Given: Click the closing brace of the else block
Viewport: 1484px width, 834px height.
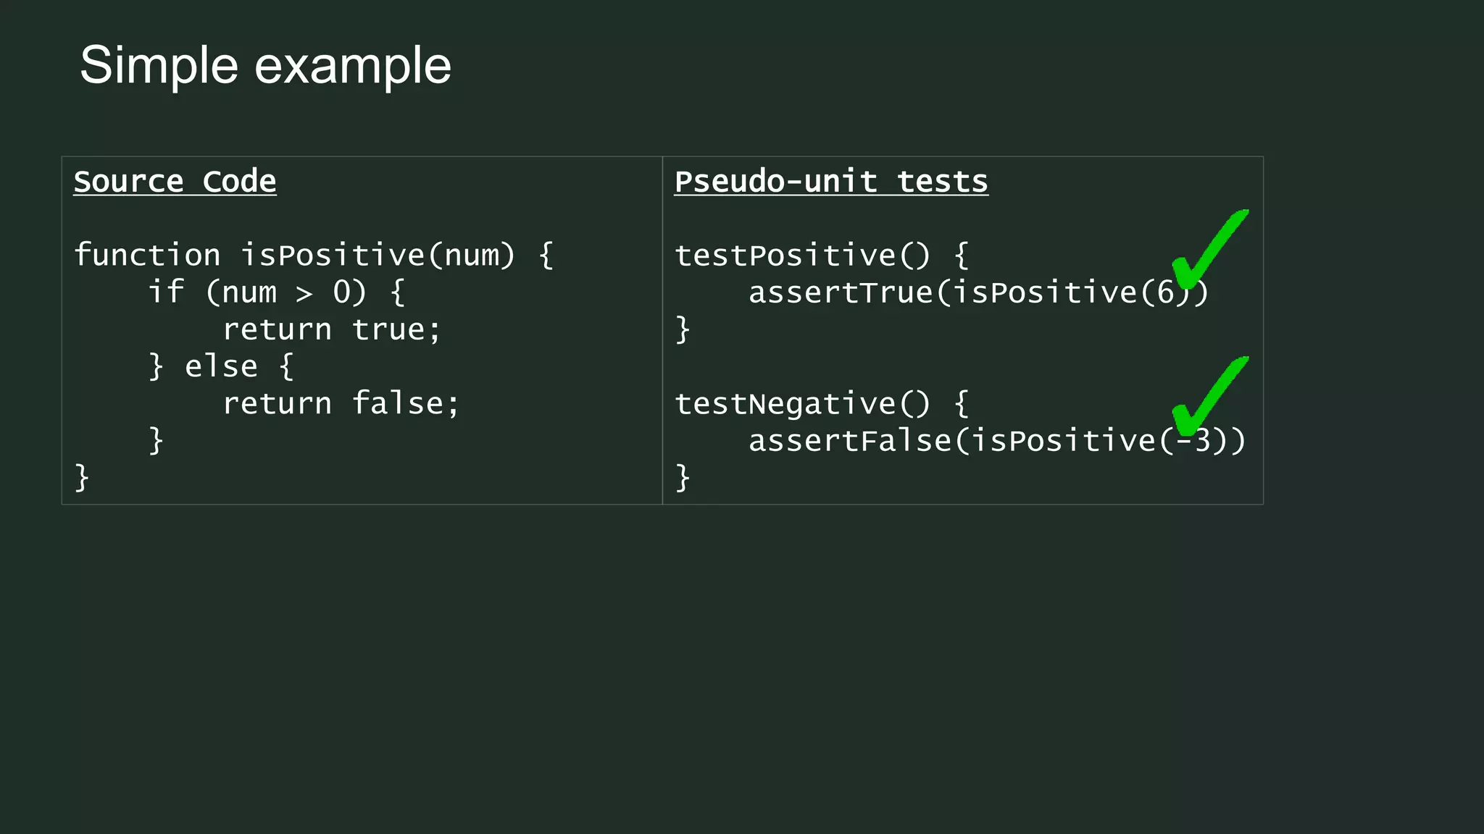Looking at the screenshot, I should [156, 441].
